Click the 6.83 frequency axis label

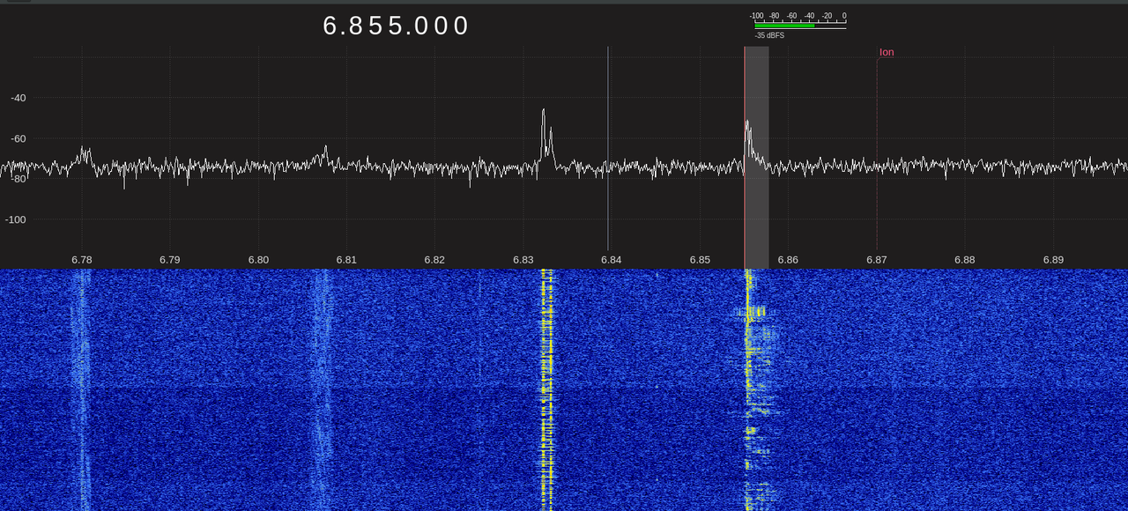coord(523,260)
